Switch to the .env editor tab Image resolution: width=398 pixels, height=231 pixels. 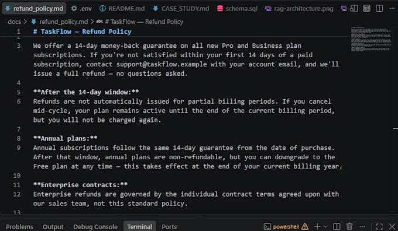(x=81, y=9)
